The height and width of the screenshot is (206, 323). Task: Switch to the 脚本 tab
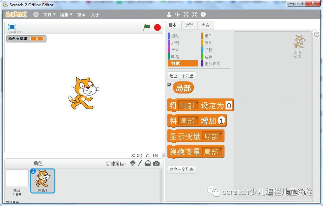[x=173, y=25]
